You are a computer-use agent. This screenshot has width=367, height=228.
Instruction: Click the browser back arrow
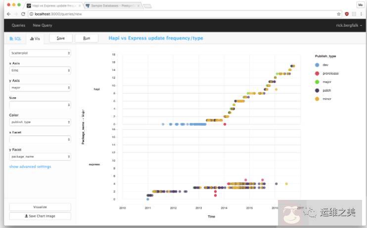(8, 14)
